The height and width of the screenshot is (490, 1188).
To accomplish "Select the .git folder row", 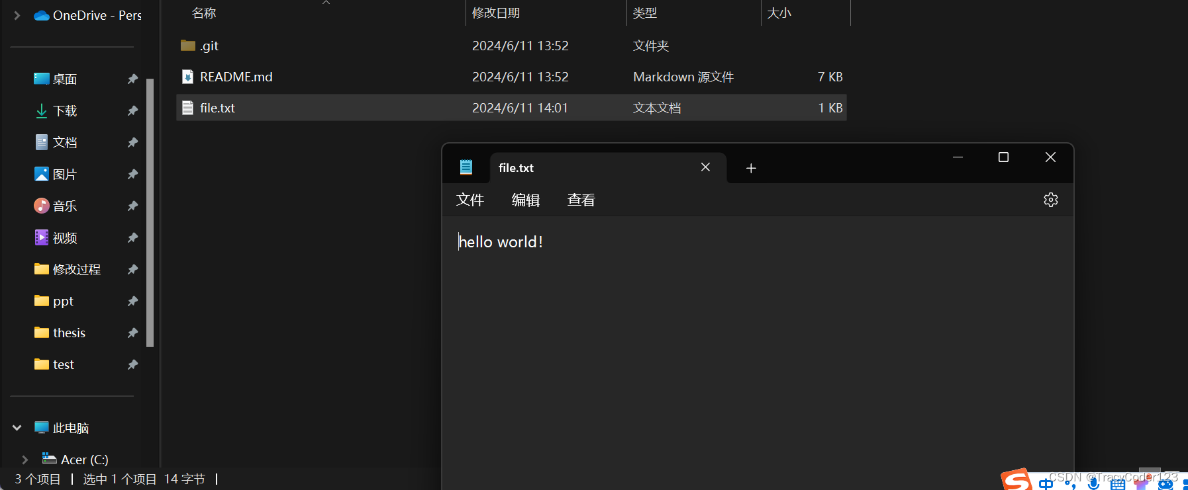I will [x=511, y=46].
